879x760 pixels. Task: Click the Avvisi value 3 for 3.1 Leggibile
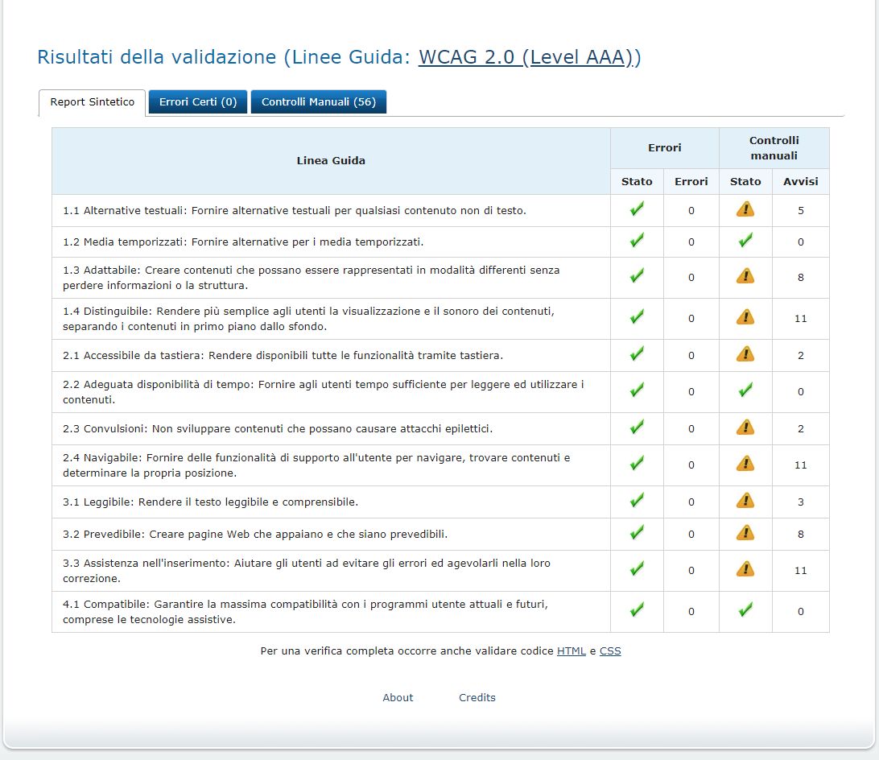coord(800,502)
